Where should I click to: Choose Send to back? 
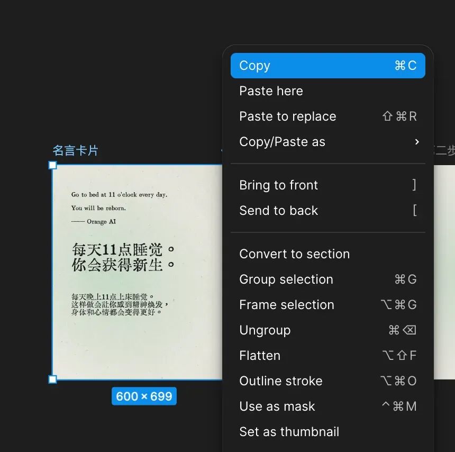point(327,211)
